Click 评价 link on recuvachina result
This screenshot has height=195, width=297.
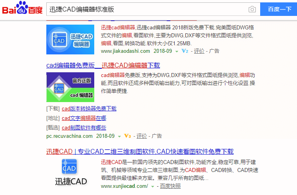pos(142,136)
